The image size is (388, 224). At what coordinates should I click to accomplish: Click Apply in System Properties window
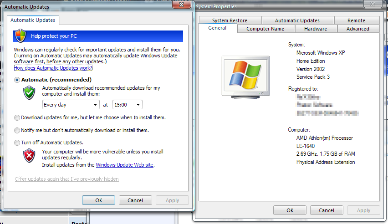363,210
